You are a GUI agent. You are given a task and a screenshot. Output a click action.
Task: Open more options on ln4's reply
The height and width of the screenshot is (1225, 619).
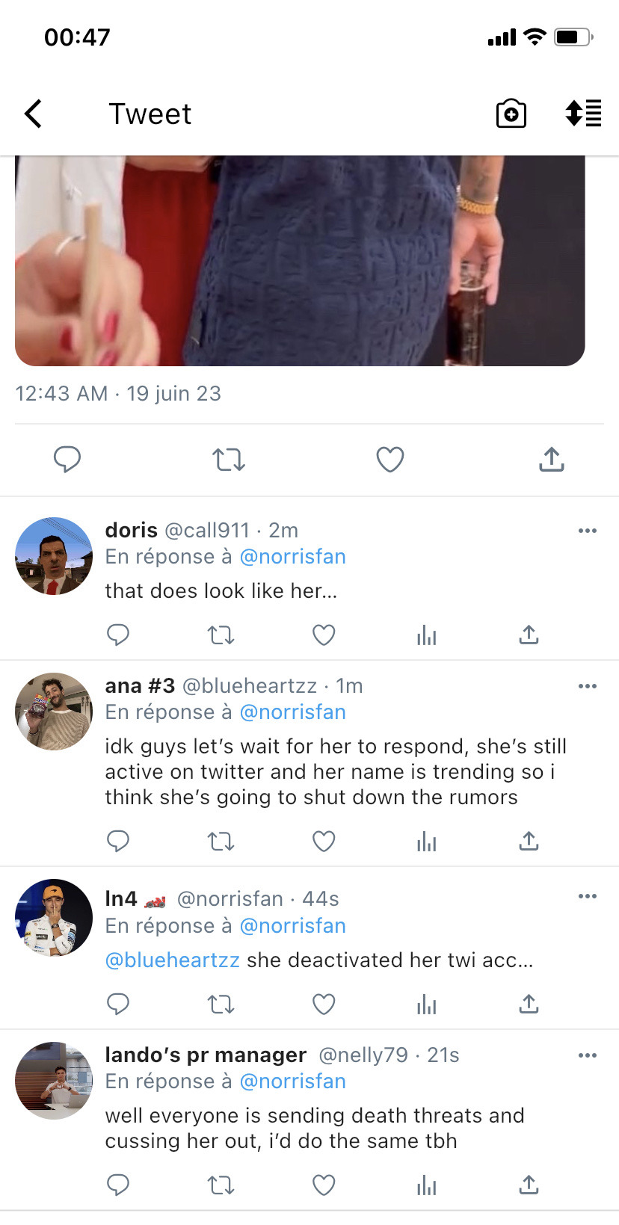588,896
